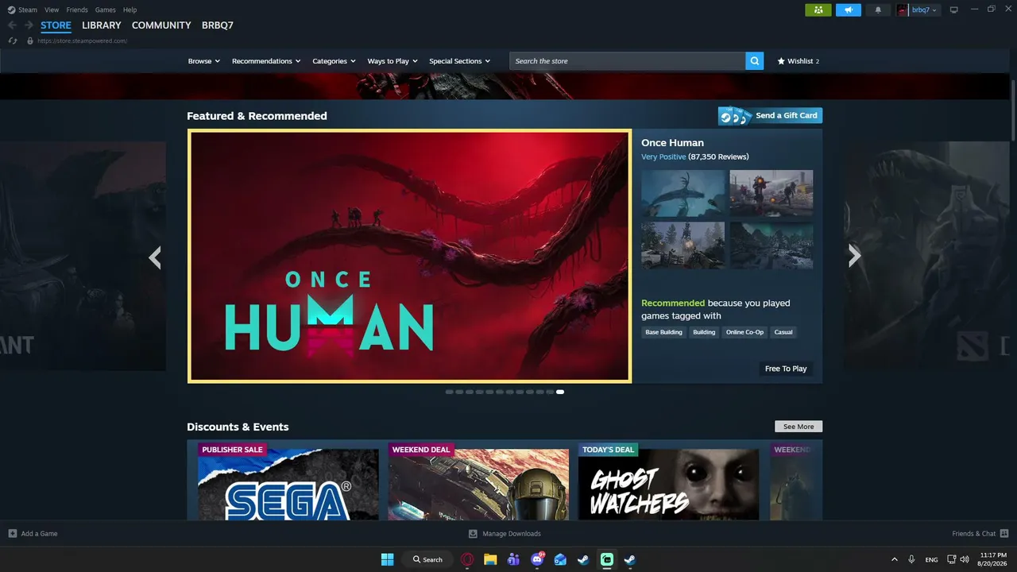Screen dimensions: 1017x572
Task: Open the notifications bell
Action: (x=878, y=10)
